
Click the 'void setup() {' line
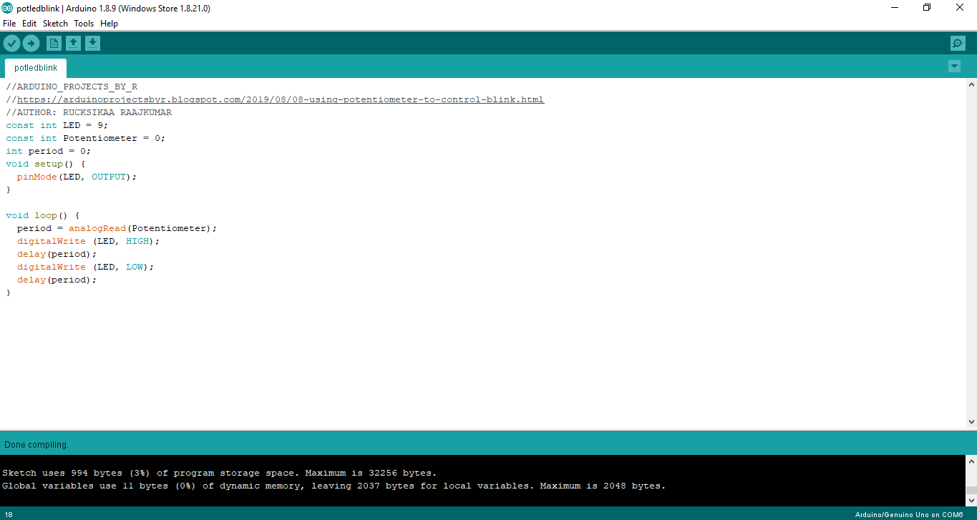[46, 164]
